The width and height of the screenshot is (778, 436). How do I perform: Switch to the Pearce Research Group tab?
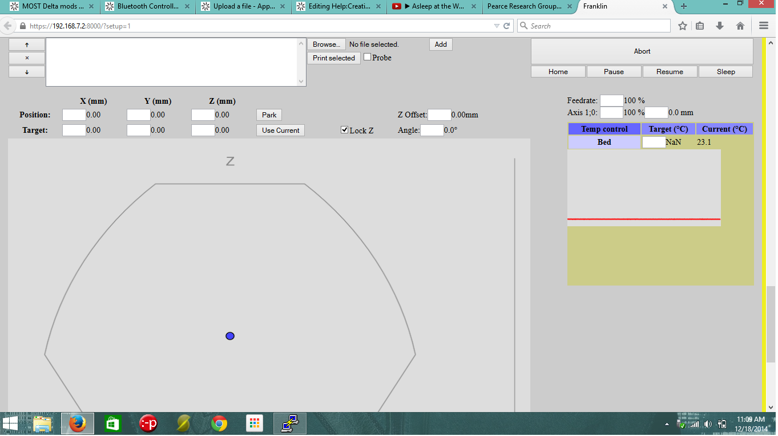pos(524,7)
